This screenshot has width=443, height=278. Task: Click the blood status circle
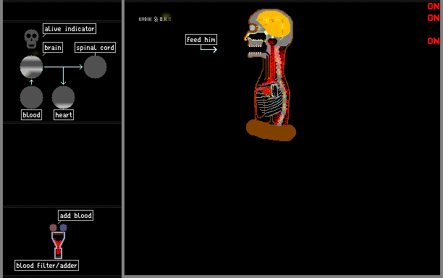pyautogui.click(x=31, y=98)
